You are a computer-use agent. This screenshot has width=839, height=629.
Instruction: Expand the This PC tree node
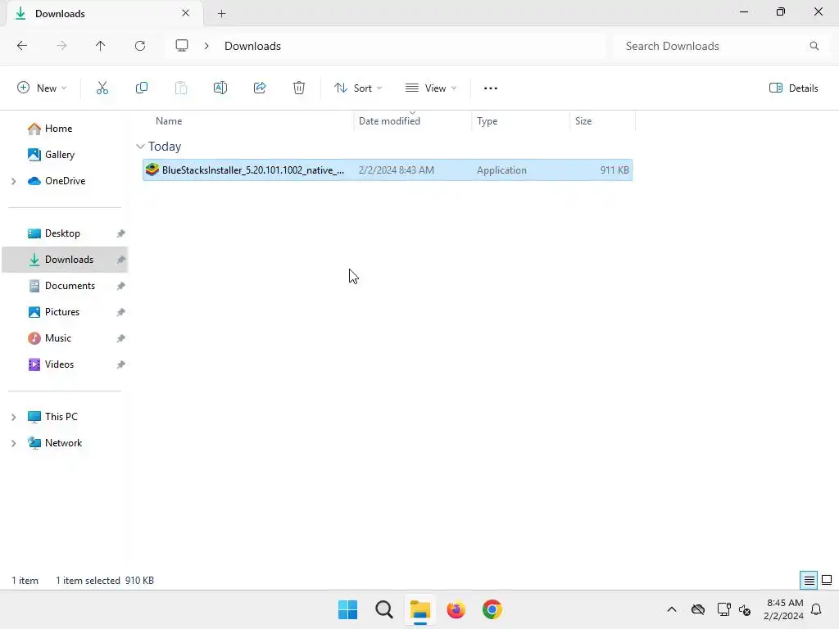coord(14,417)
